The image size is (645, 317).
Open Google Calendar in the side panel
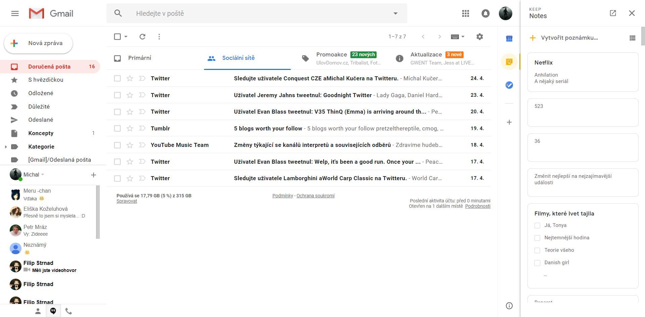tap(509, 38)
